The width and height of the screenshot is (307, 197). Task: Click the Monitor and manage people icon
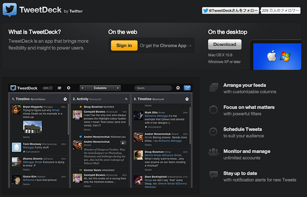click(213, 152)
